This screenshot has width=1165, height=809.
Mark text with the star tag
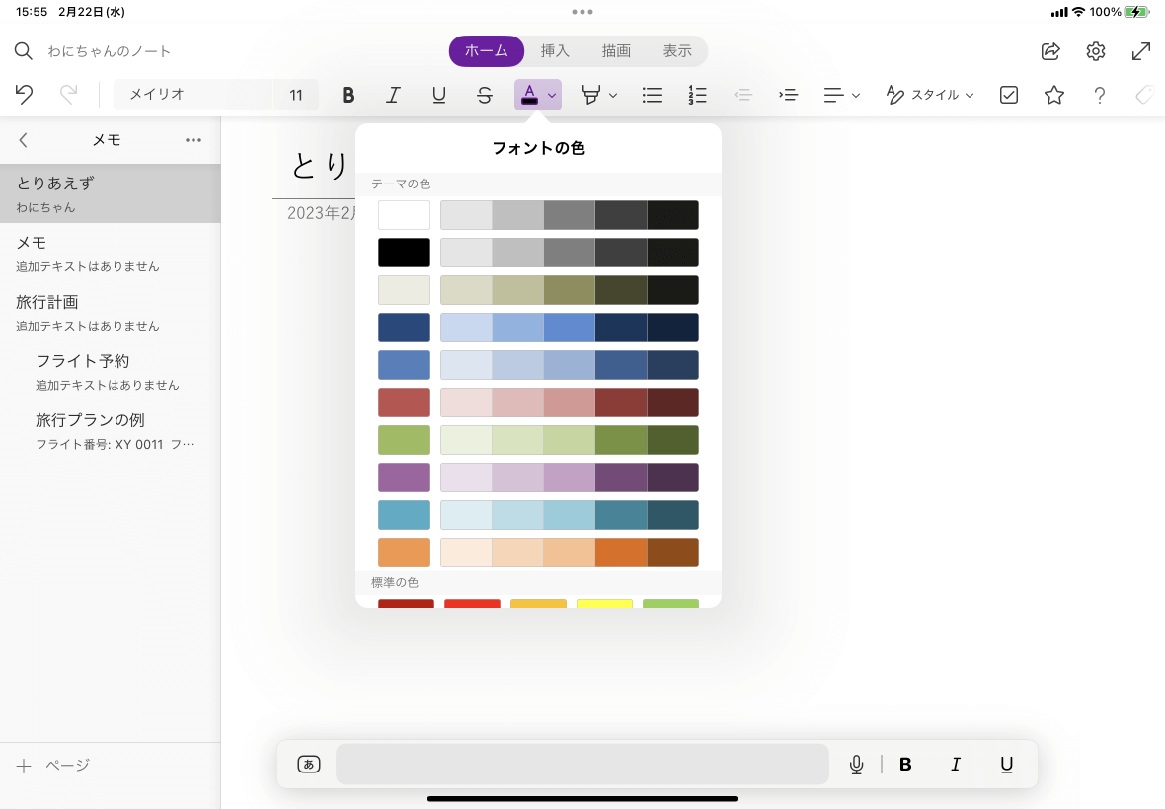(x=1054, y=95)
